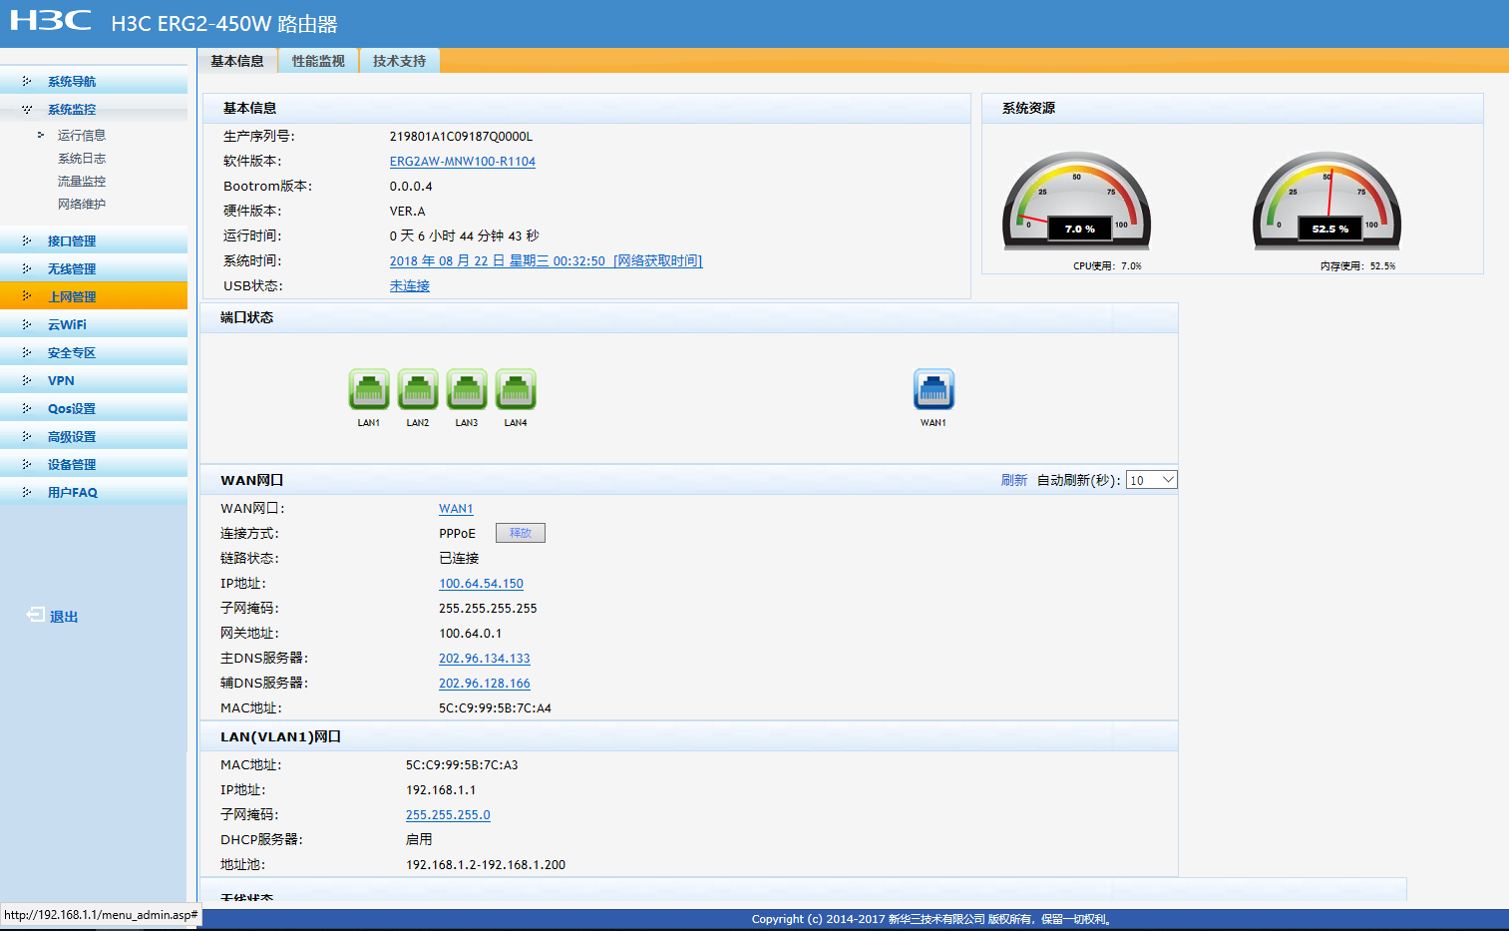Click the LAN MAC address 5C:C9:99:5B:7C:A3
This screenshot has width=1509, height=931.
tap(462, 764)
